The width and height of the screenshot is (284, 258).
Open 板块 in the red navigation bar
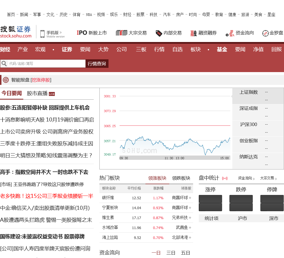[196, 49]
